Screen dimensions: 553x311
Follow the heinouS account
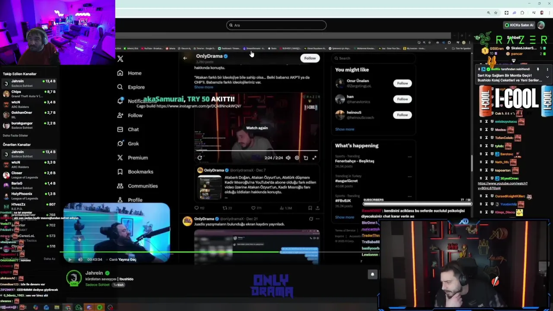(x=402, y=114)
